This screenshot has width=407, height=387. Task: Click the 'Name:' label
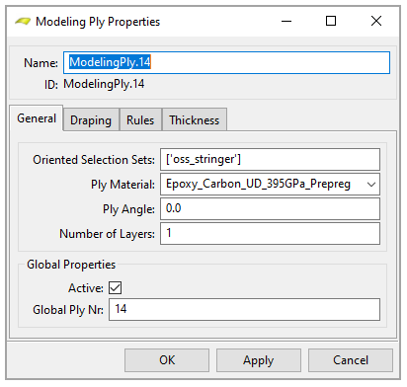41,63
